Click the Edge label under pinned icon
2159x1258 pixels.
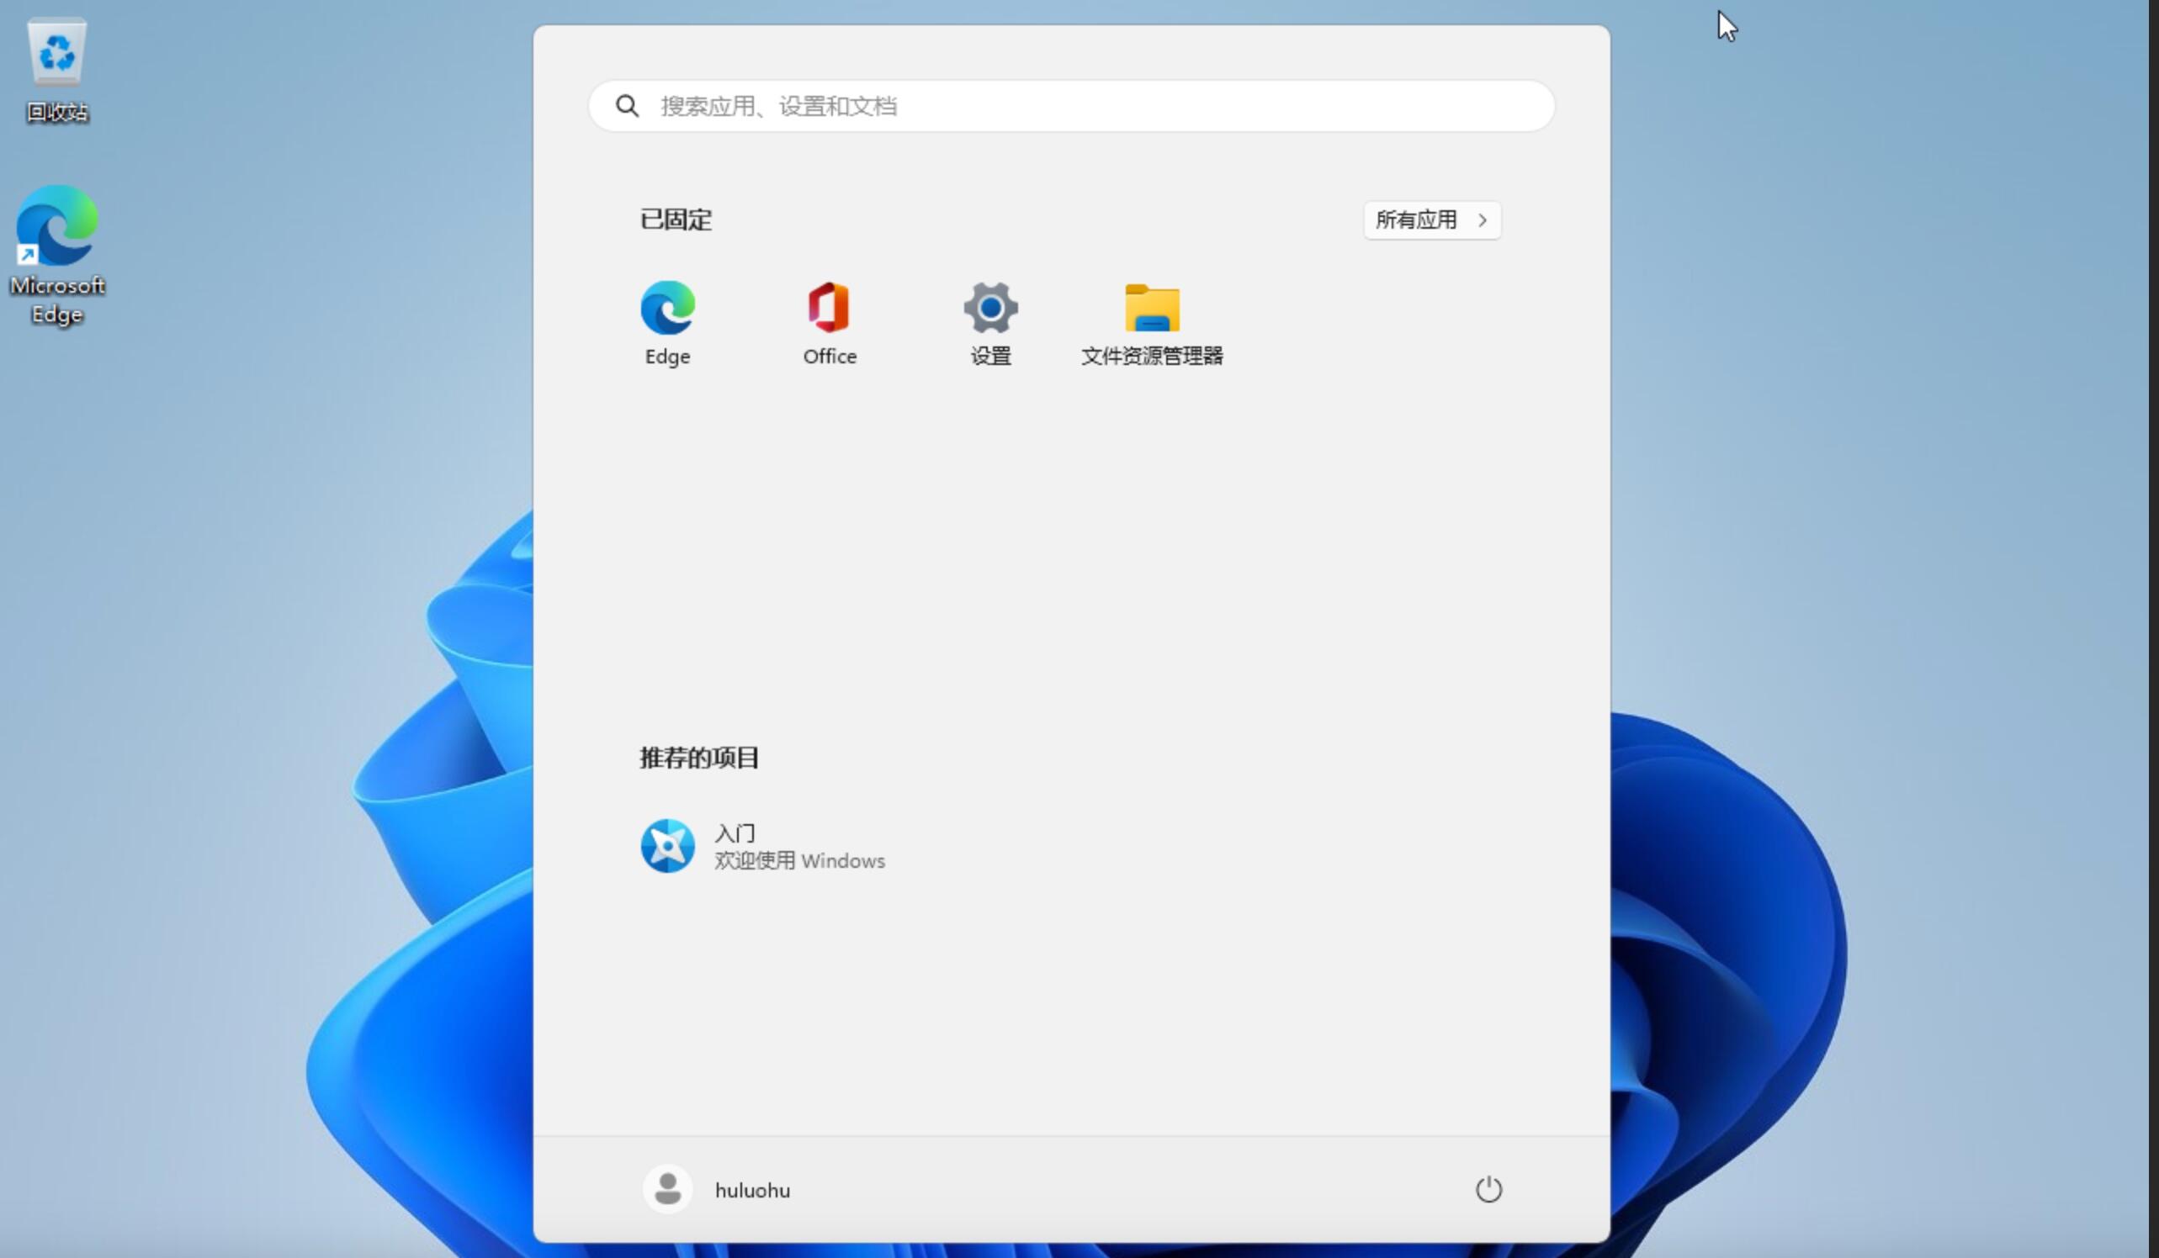[x=667, y=357]
